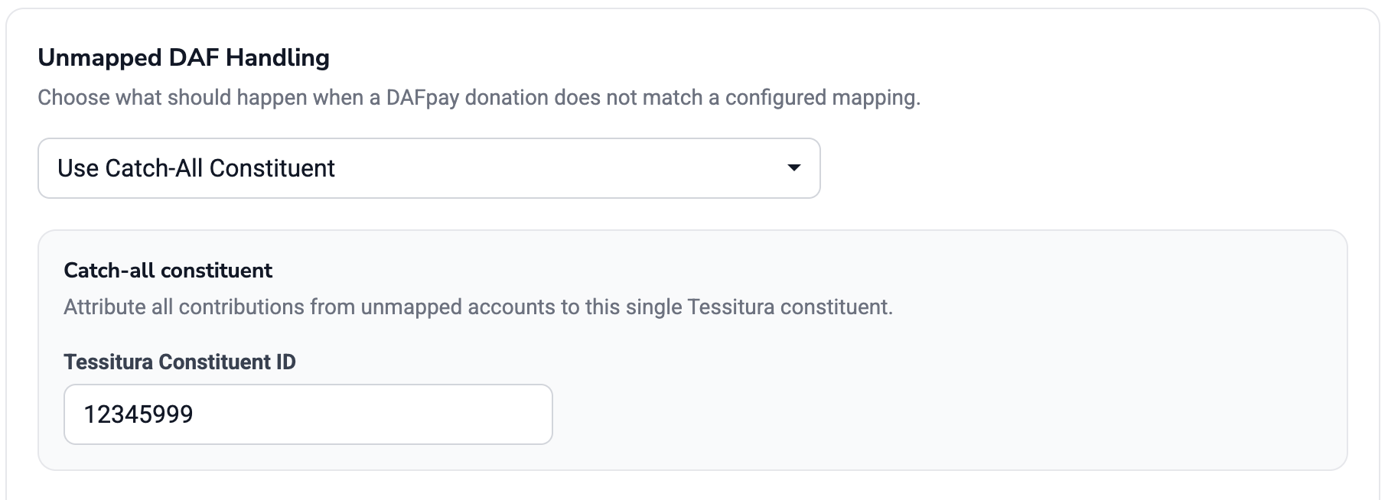Click the Catch-all constituent subheading
Screen dimensions: 1388x500
[x=168, y=271]
